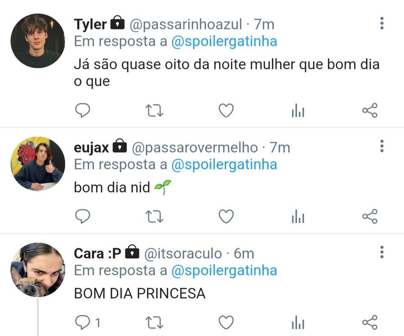This screenshot has width=404, height=336.
Task: Open @spoilergatinha link in Tyler's reply
Action: [x=224, y=42]
